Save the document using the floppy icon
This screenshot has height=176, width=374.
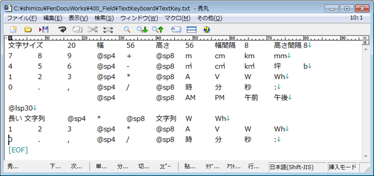(x=44, y=30)
